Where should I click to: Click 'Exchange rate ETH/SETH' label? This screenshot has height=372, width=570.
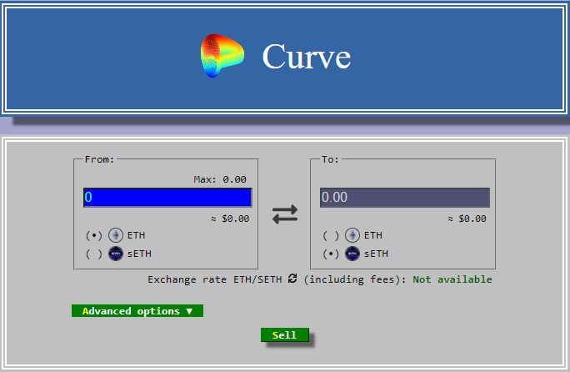[x=215, y=279]
